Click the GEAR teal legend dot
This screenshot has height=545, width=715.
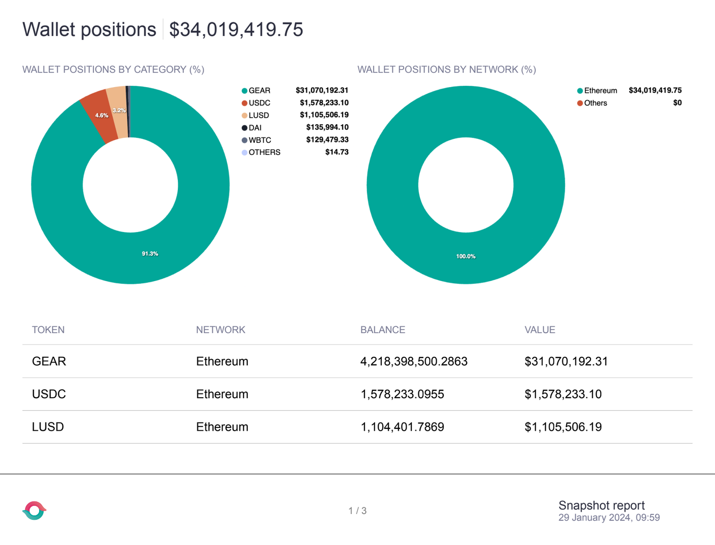pyautogui.click(x=245, y=91)
